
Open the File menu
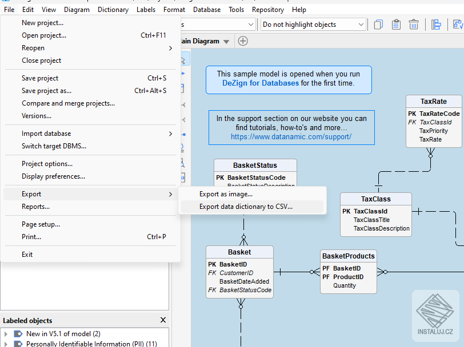[x=9, y=10]
